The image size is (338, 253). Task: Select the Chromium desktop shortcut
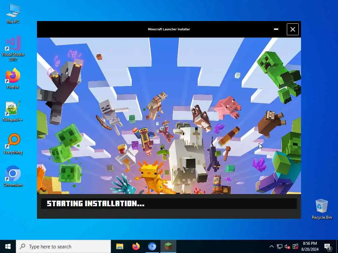(x=13, y=176)
